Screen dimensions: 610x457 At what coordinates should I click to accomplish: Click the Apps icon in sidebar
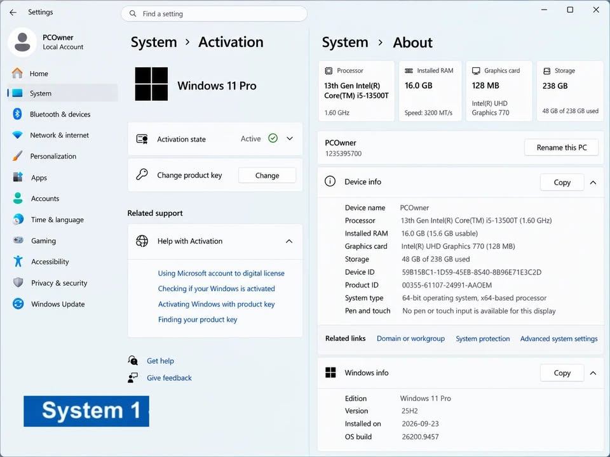click(18, 177)
